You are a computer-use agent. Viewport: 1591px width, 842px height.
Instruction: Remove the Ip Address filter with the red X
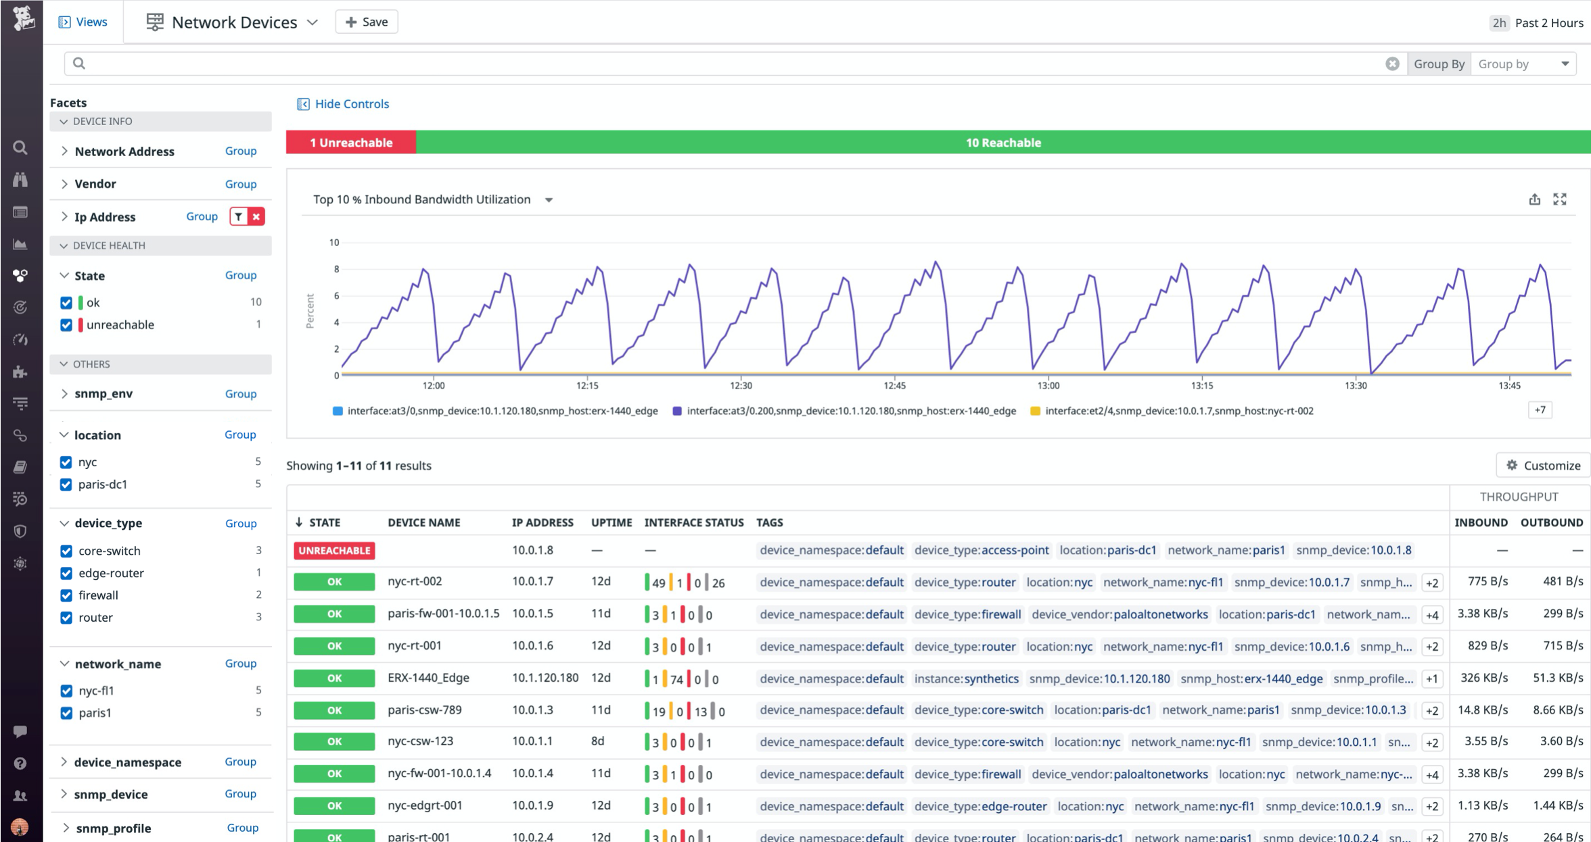(x=256, y=216)
